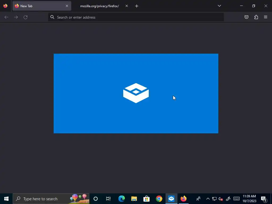Click the clock showing 11:39 AM
The height and width of the screenshot is (204, 272).
click(x=249, y=199)
